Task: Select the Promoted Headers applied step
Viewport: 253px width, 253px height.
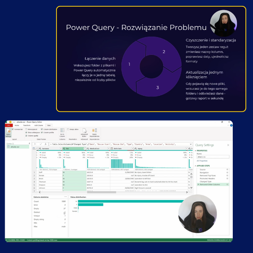Action: coord(208,178)
